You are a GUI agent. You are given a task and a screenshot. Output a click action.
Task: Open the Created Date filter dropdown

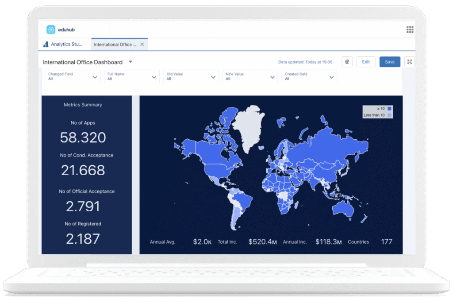click(309, 76)
